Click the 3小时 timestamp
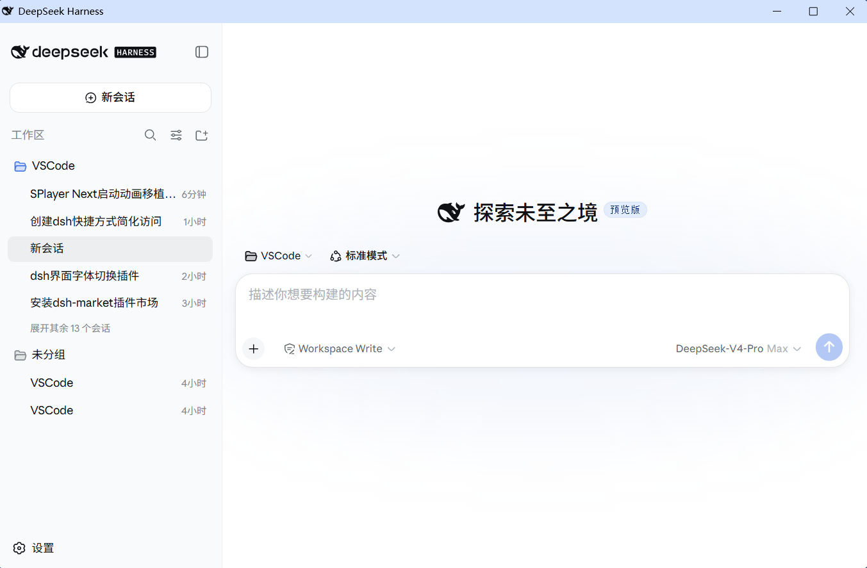Screen dimensions: 867x568 [x=194, y=304]
